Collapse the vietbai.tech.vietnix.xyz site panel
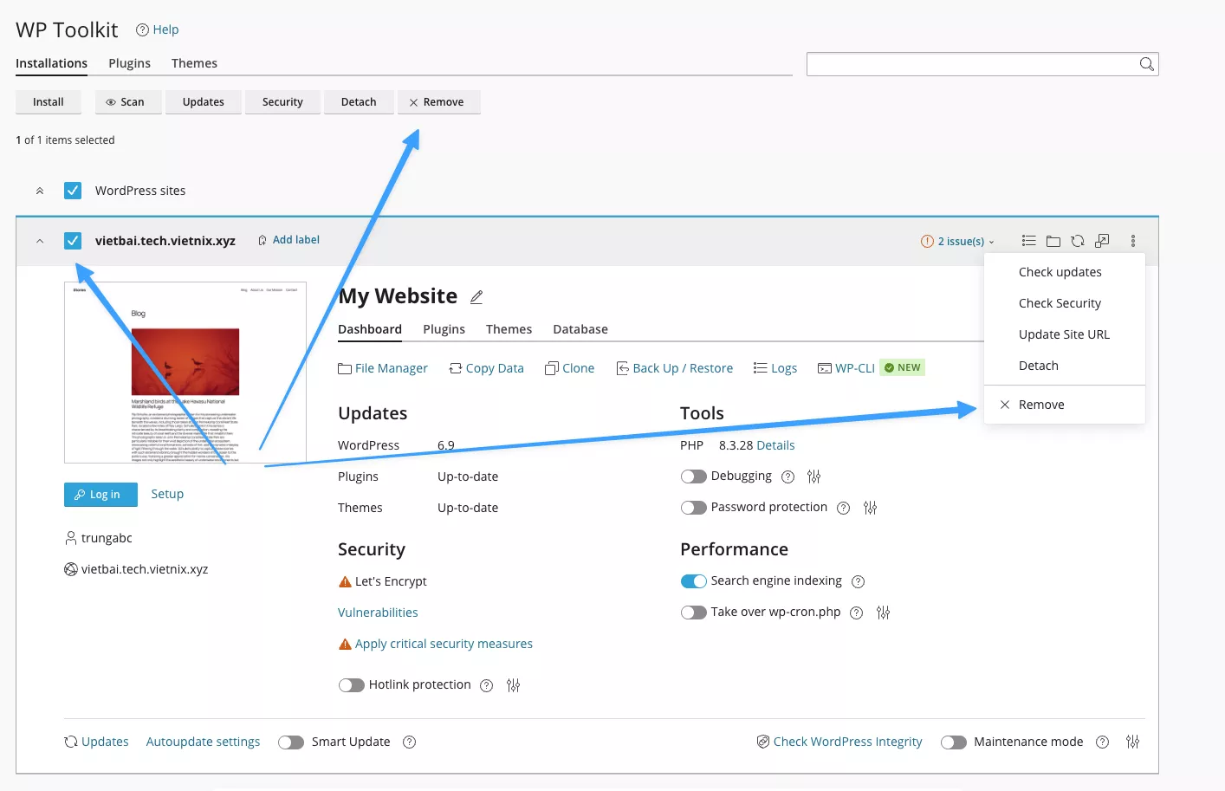 (40, 242)
